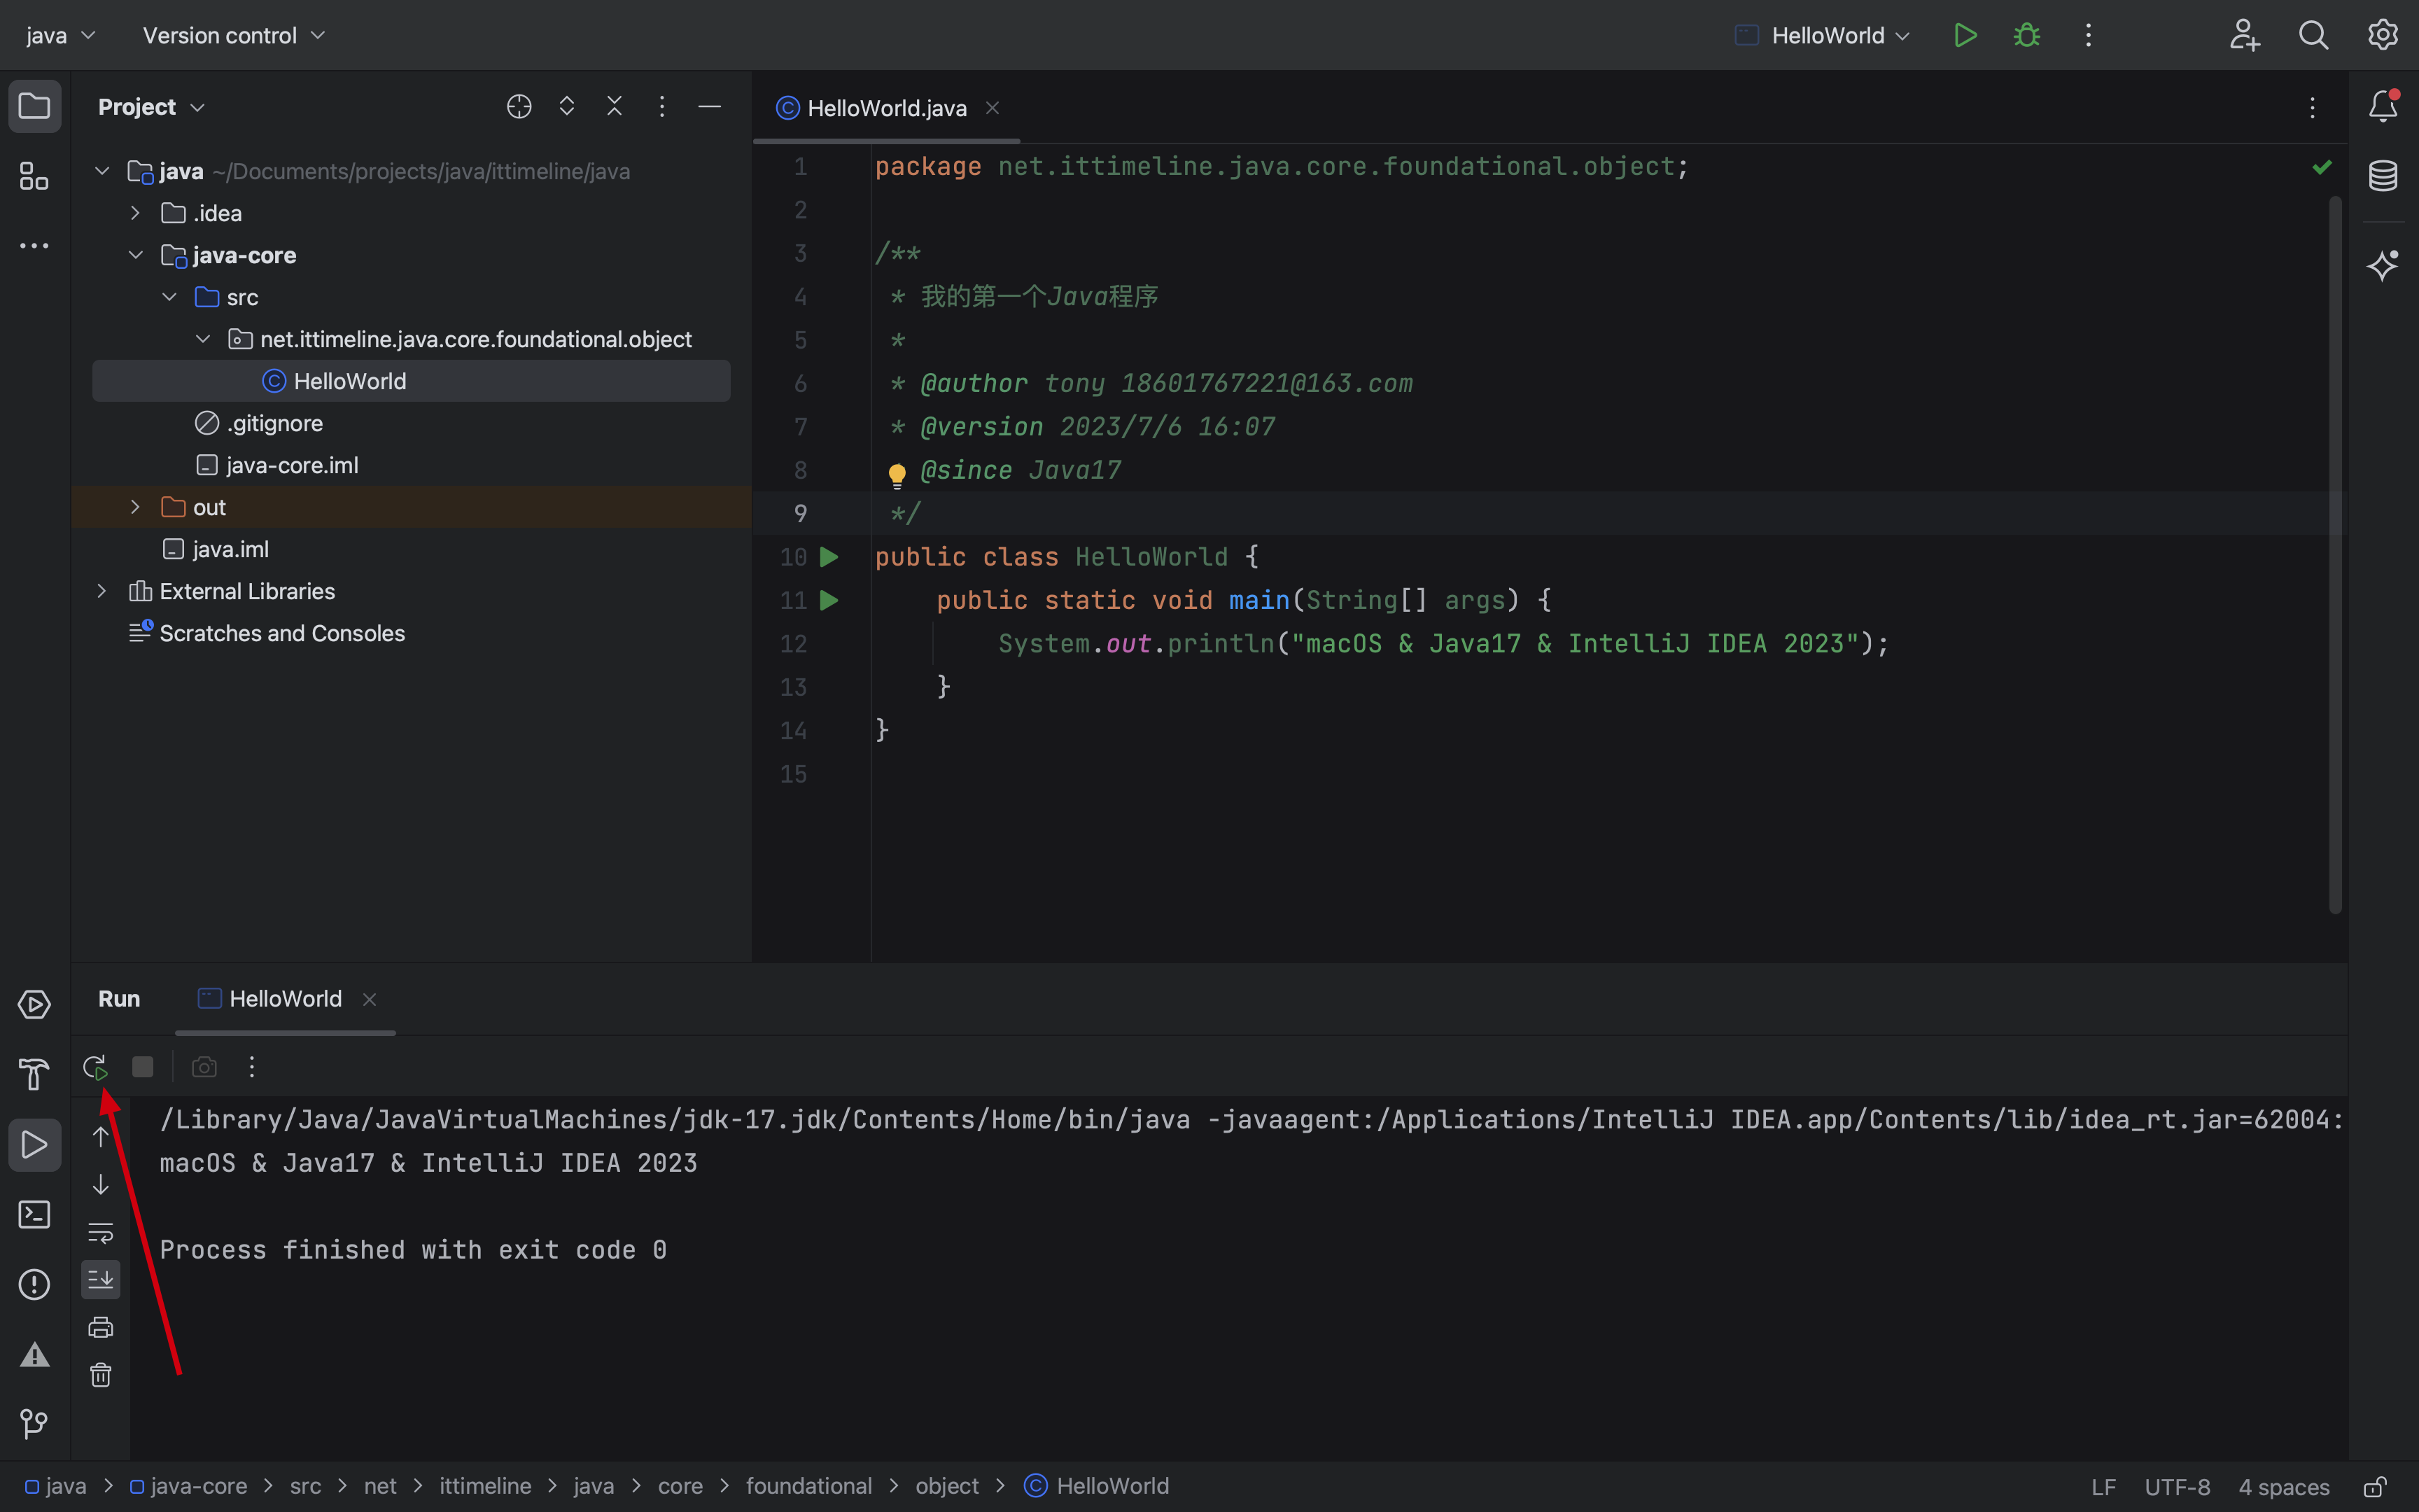This screenshot has height=1512, width=2419.
Task: Toggle Run tool window sidebar button
Action: coord(34,1144)
